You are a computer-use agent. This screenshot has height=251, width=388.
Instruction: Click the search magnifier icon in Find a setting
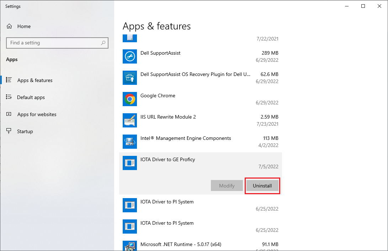click(x=103, y=43)
